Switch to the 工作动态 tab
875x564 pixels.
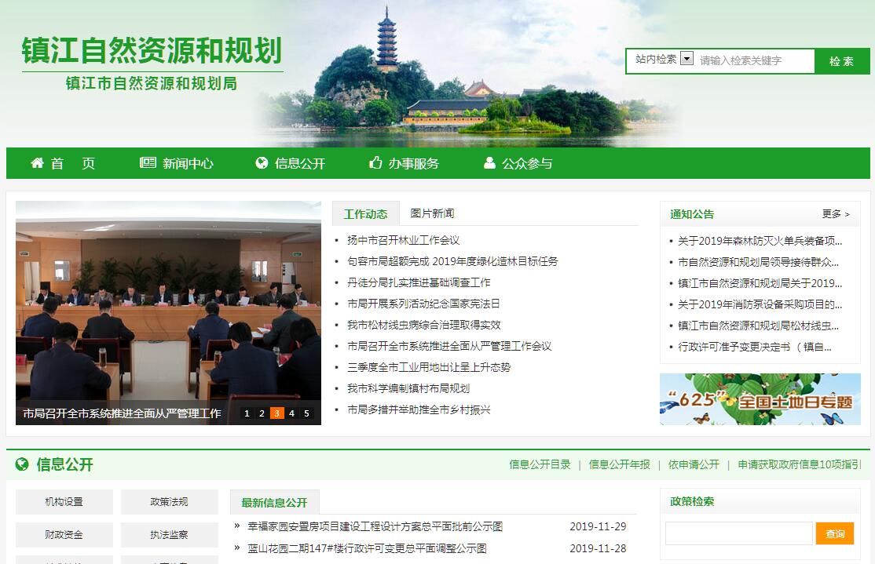pyautogui.click(x=365, y=214)
